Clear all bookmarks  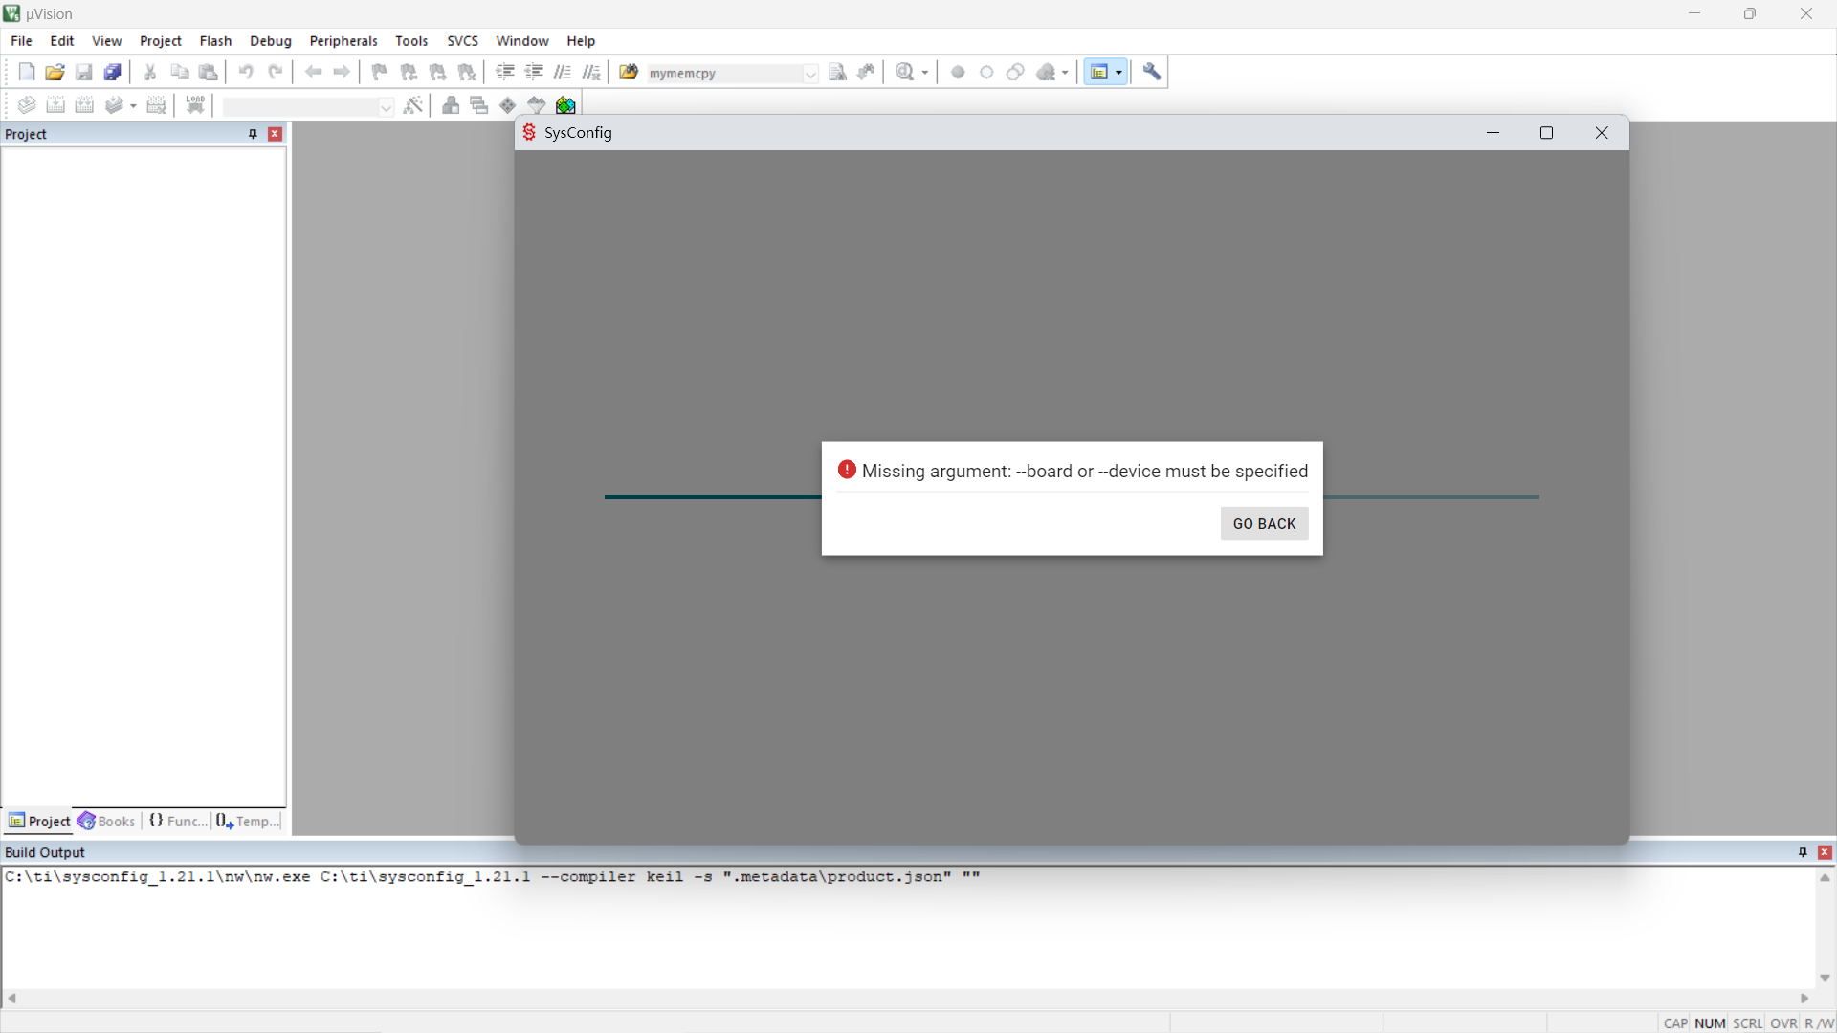tap(466, 72)
